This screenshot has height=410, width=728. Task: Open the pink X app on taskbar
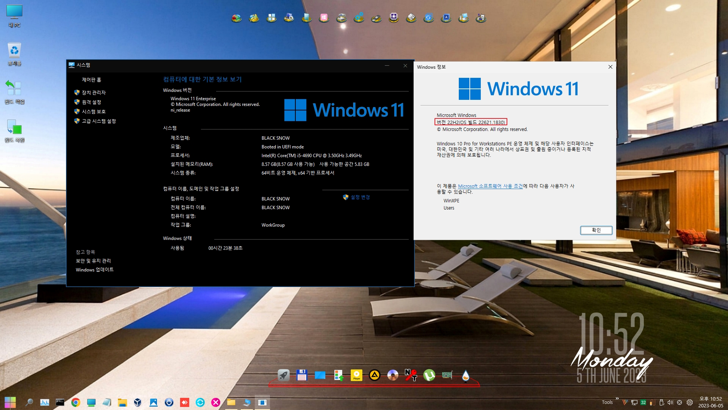215,402
